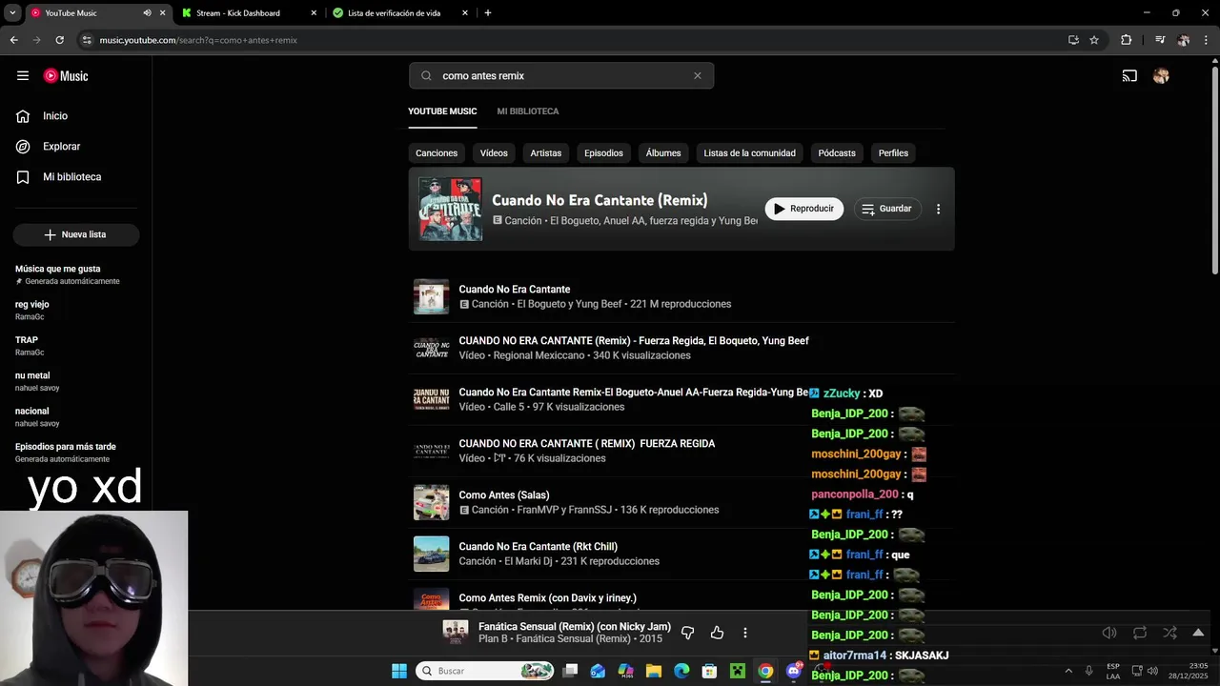Open the nu metal playlist
Screen dimensions: 1220x686
75,381
